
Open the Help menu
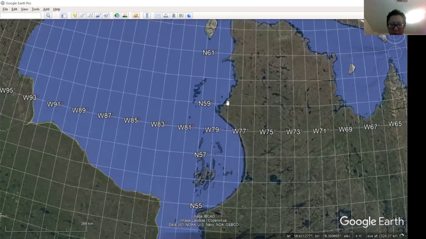pyautogui.click(x=57, y=9)
